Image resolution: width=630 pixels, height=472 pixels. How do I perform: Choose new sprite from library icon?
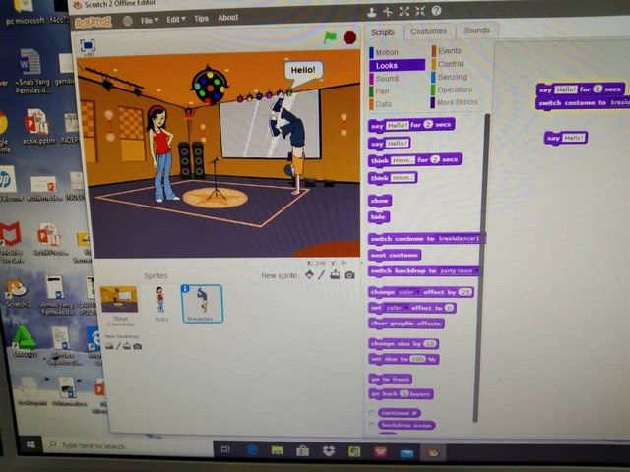pyautogui.click(x=309, y=275)
